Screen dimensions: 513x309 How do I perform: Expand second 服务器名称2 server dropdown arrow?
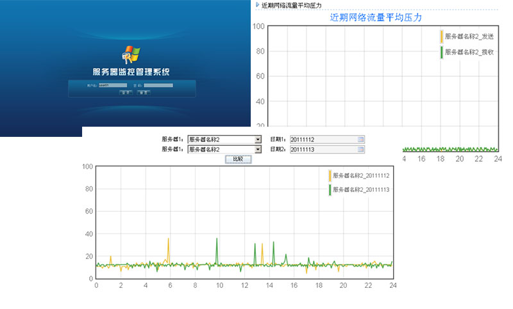tap(258, 150)
